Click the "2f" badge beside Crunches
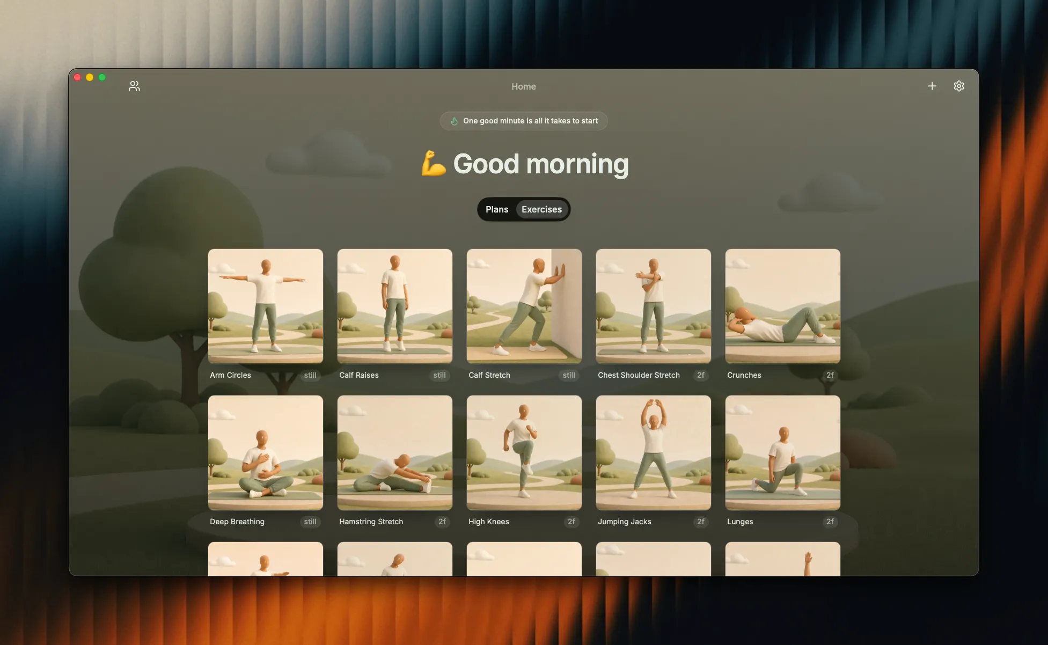This screenshot has width=1048, height=645. [830, 375]
